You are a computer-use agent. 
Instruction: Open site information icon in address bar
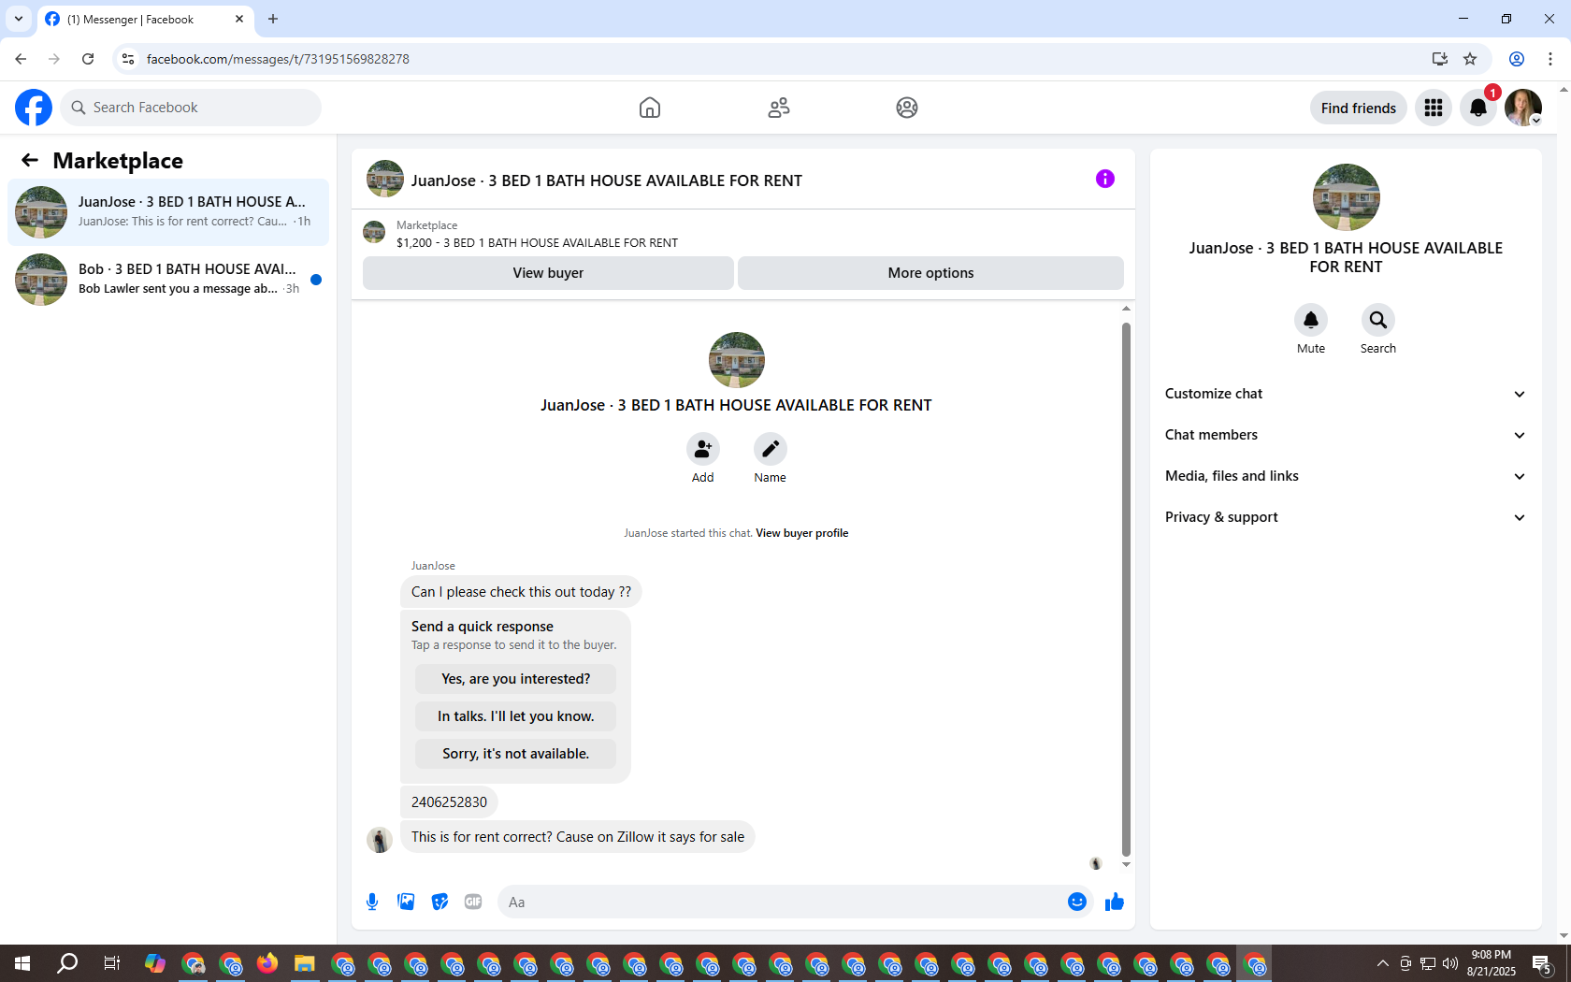click(128, 59)
